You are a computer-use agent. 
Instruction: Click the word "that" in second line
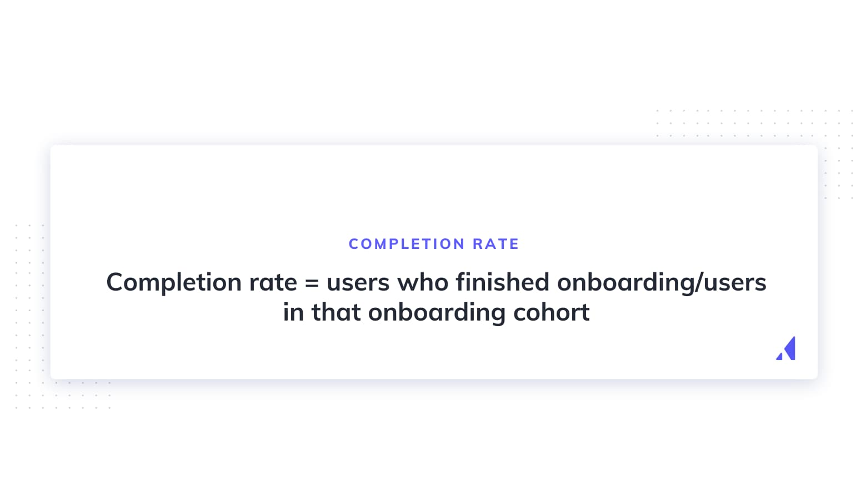(336, 312)
